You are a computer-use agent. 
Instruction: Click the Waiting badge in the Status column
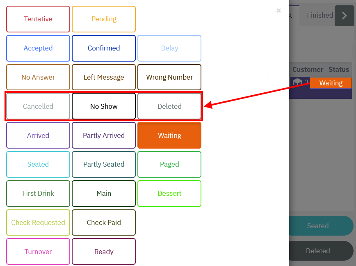coord(331,83)
